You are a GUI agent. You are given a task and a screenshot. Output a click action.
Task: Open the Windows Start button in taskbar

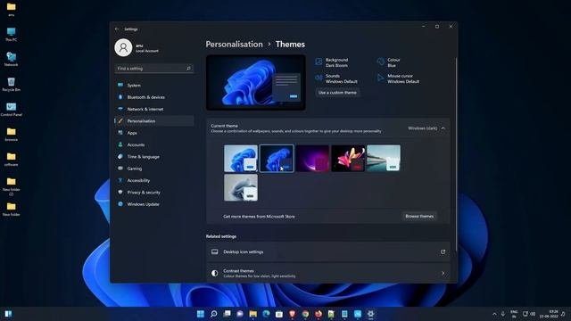(200, 314)
